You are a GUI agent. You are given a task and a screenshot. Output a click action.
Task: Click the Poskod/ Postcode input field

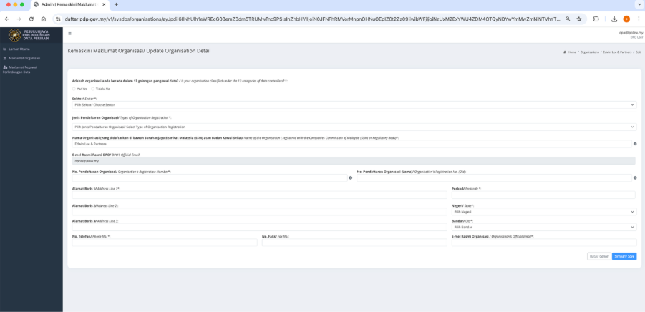pos(543,195)
